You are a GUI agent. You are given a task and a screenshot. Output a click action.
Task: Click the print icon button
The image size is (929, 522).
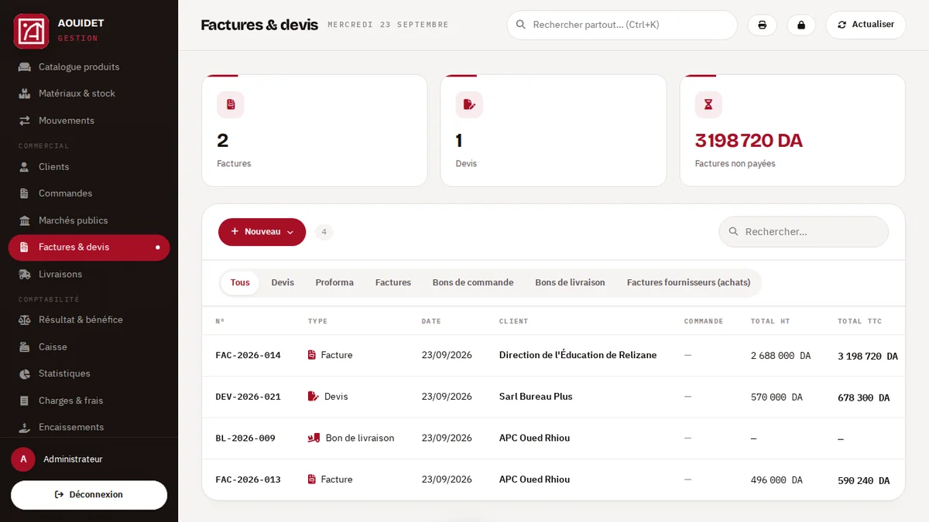[x=762, y=25]
